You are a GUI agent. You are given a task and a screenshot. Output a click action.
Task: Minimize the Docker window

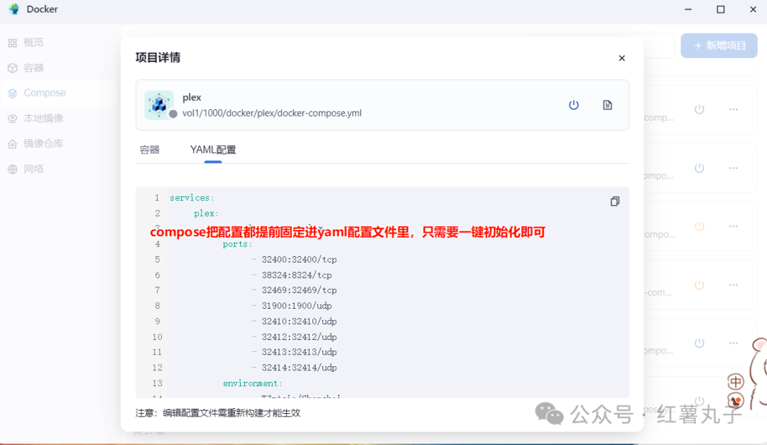click(x=688, y=9)
